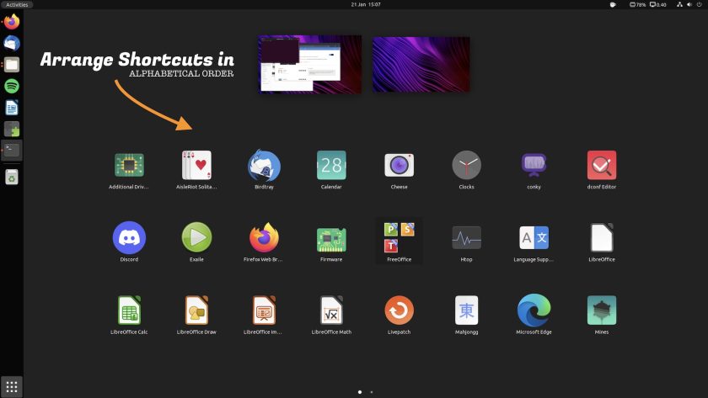Select the second empty workspace thumbnail

pyautogui.click(x=421, y=64)
